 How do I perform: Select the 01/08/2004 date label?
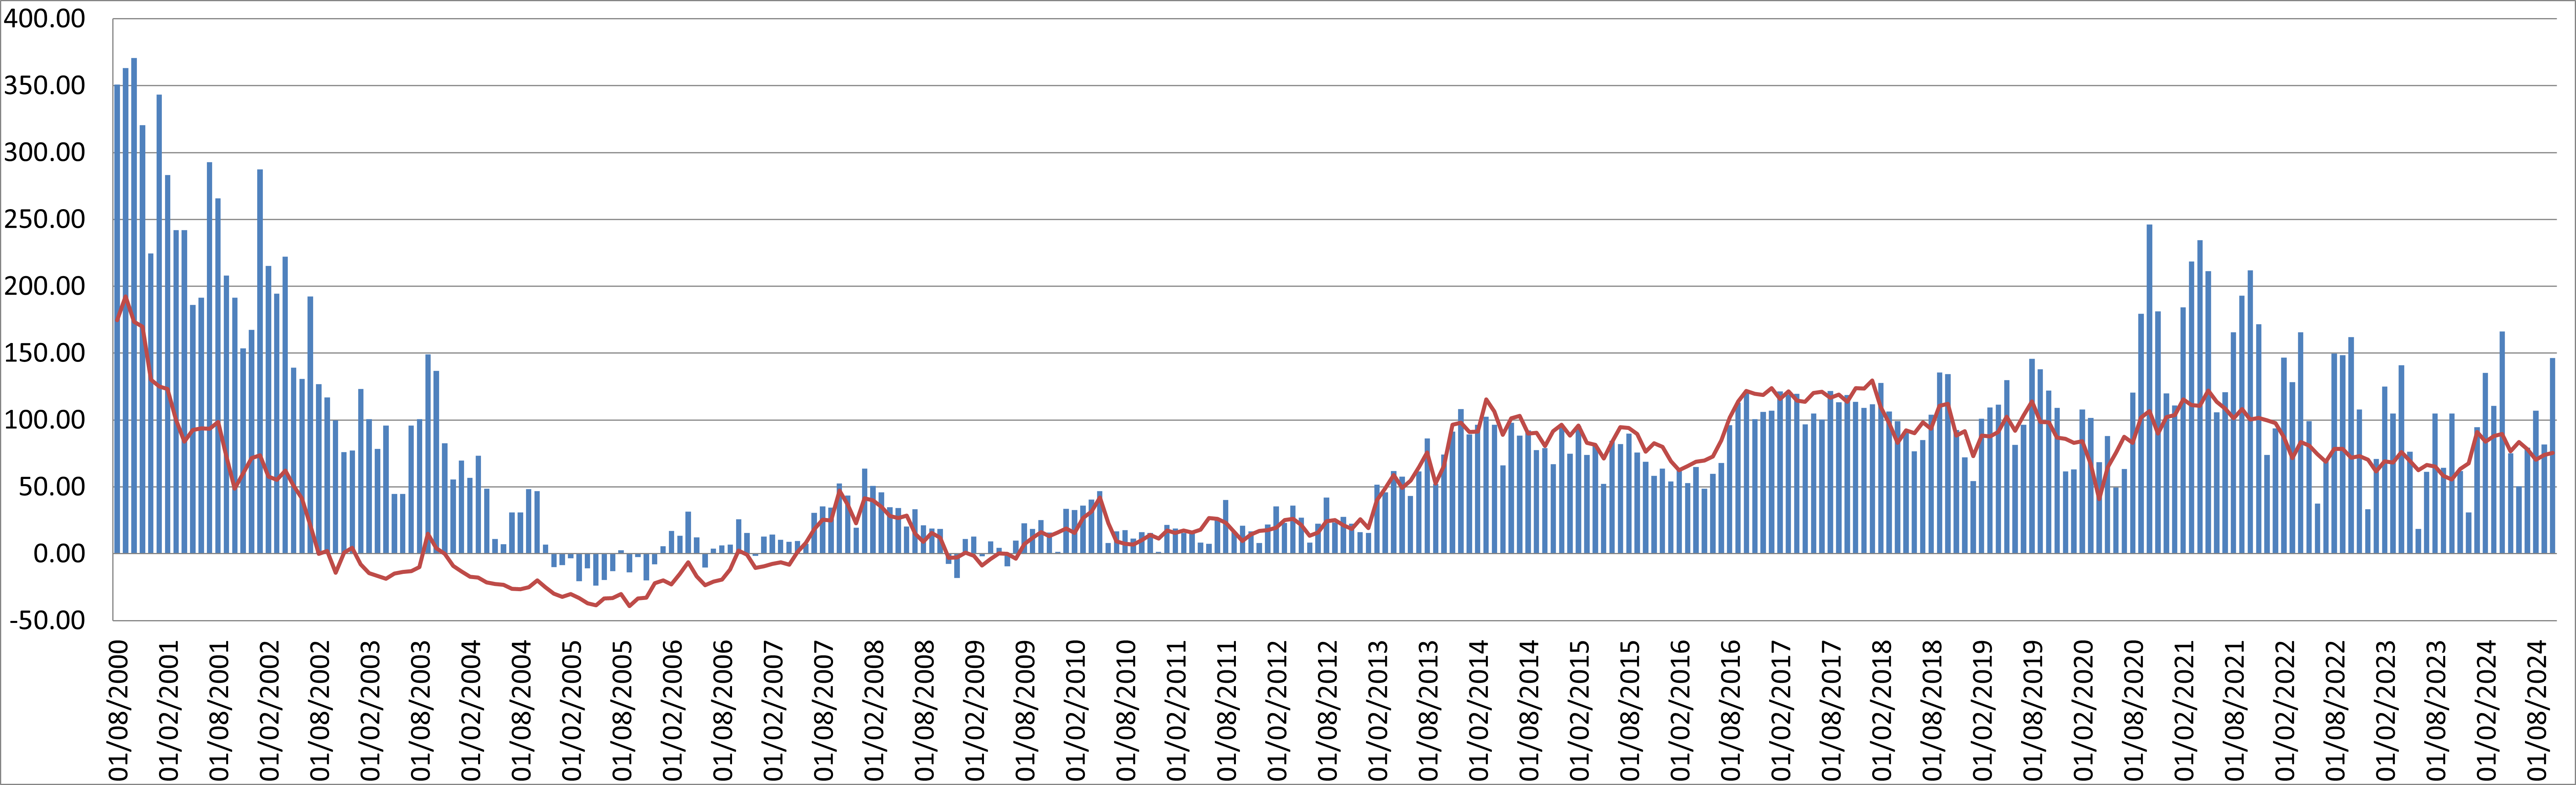(521, 711)
